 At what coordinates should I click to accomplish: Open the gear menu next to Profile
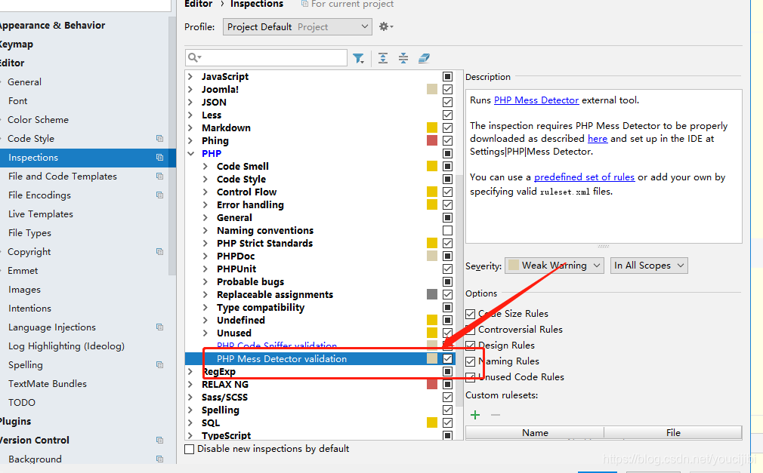pos(385,26)
